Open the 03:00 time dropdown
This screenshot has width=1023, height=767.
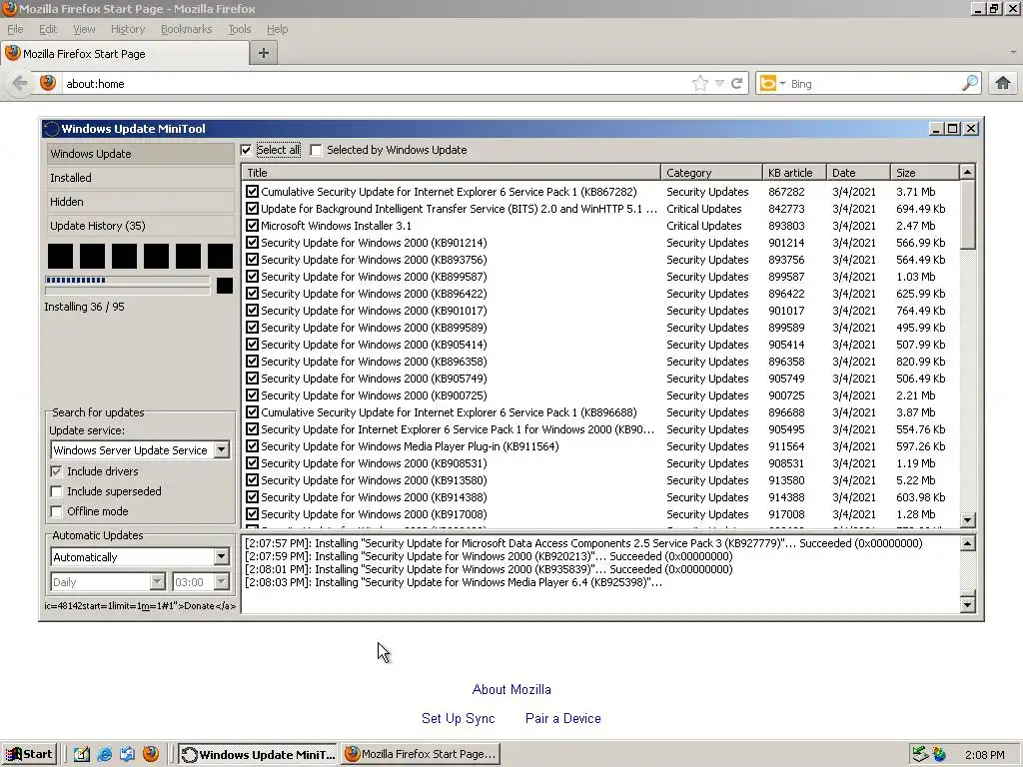[x=221, y=582]
